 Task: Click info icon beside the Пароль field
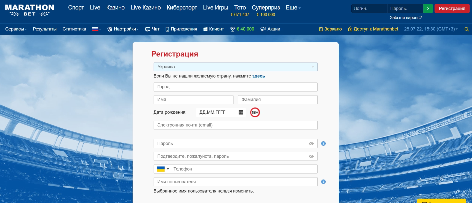click(x=323, y=143)
